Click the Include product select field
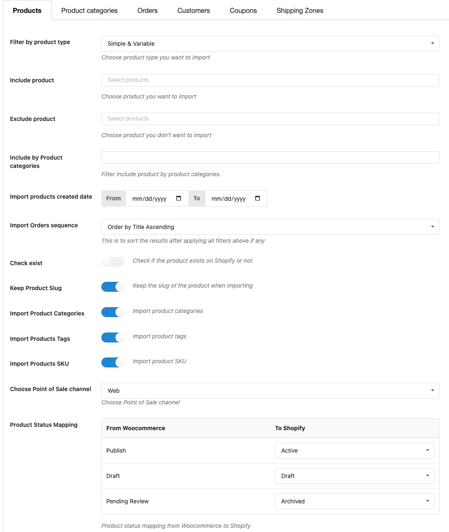 (x=270, y=80)
